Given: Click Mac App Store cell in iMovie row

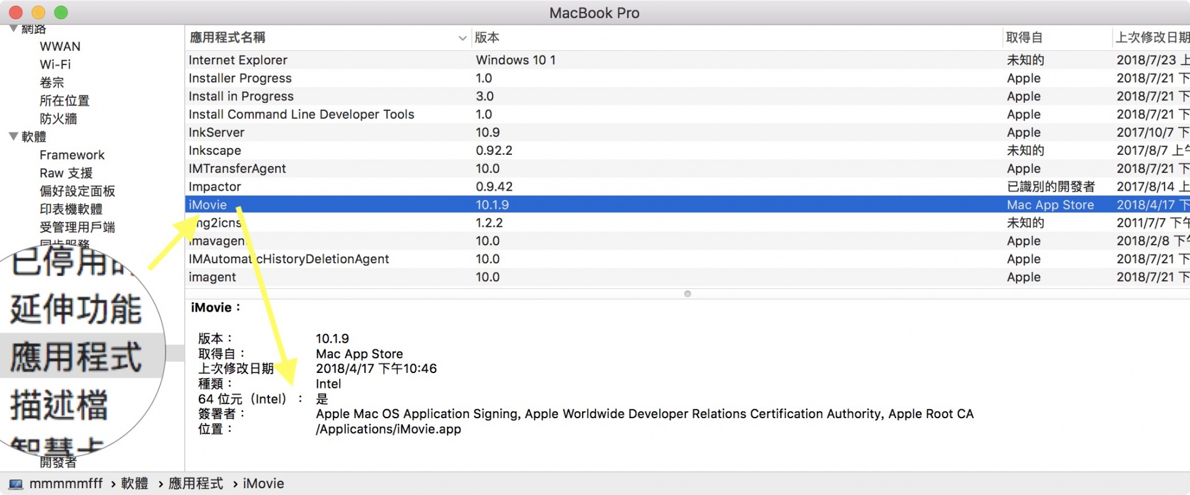Looking at the screenshot, I should pyautogui.click(x=1050, y=204).
